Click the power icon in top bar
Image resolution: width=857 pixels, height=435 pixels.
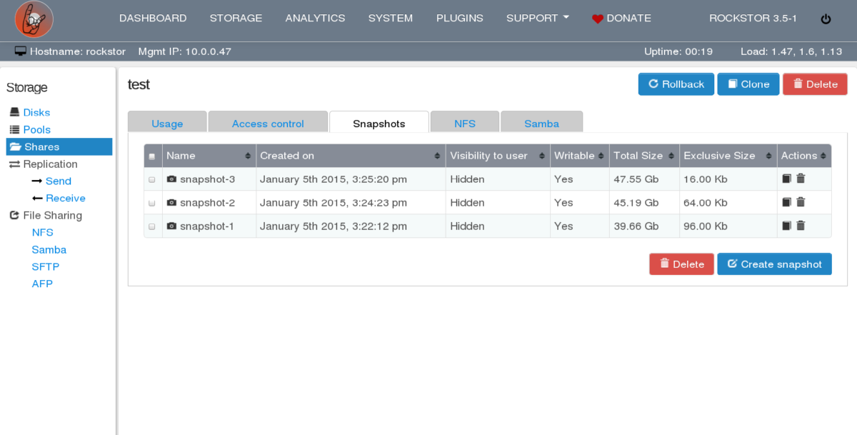(826, 19)
